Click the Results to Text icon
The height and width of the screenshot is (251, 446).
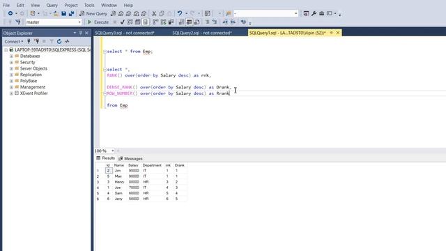(181, 22)
